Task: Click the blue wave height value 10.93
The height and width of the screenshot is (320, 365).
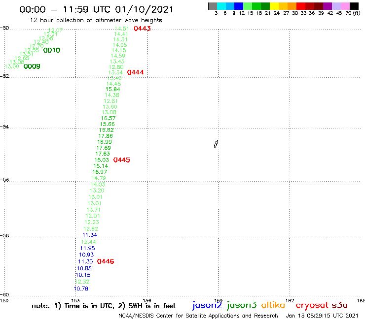Action: (86, 255)
